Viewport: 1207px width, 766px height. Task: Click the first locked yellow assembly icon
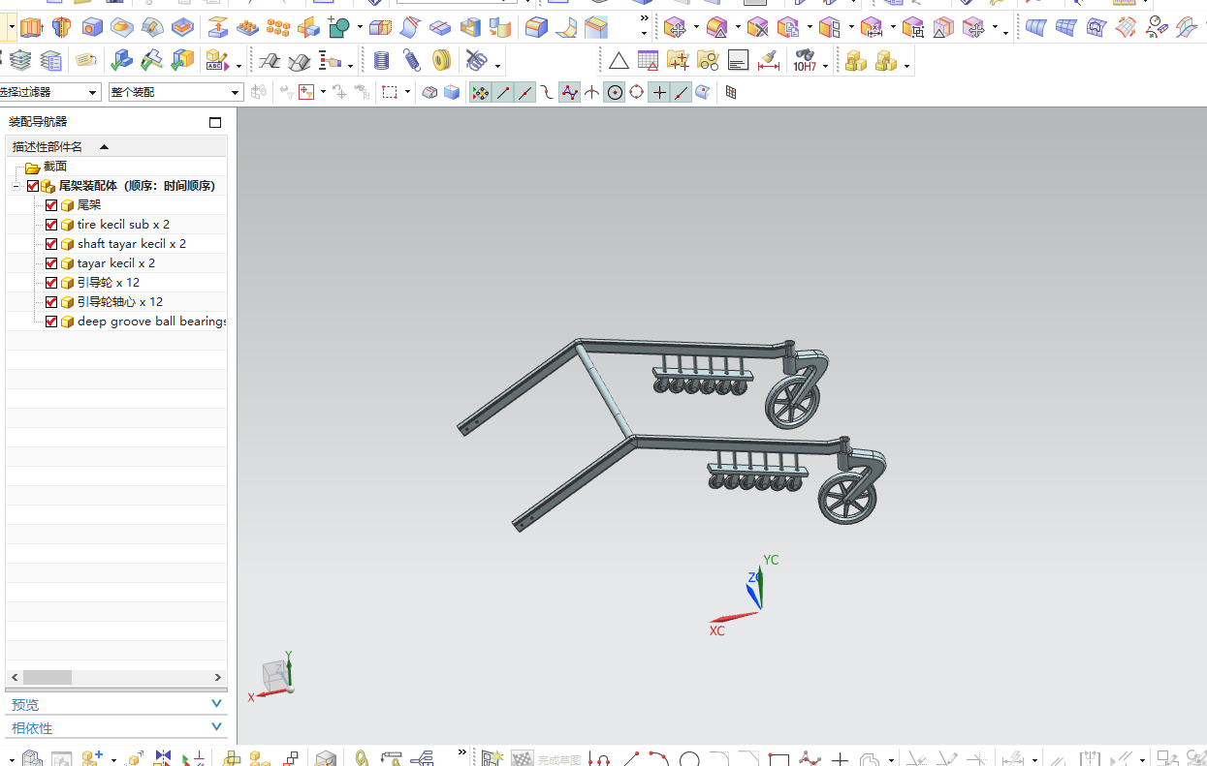(x=856, y=61)
